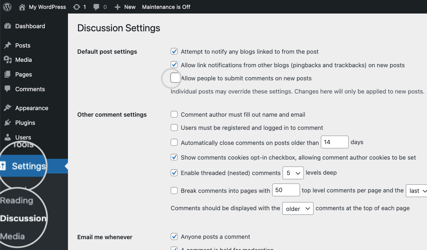Open the Reading settings submenu

17,201
